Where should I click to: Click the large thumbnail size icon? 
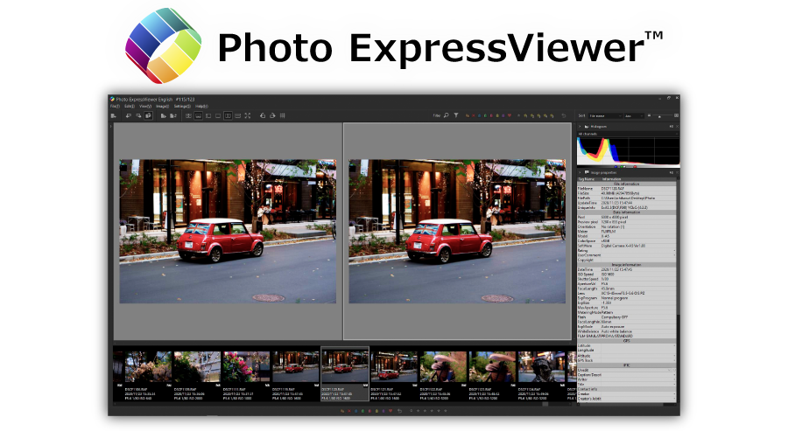677,115
